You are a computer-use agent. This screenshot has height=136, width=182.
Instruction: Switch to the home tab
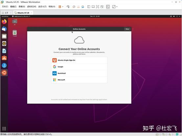pyautogui.click(x=5, y=13)
